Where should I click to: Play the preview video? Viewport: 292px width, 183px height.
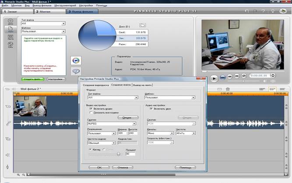[214, 78]
